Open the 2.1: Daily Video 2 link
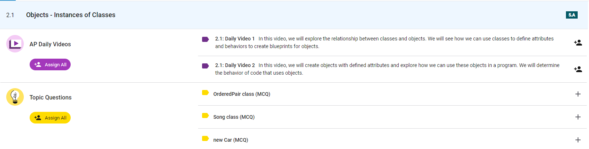The image size is (589, 149). (235, 65)
